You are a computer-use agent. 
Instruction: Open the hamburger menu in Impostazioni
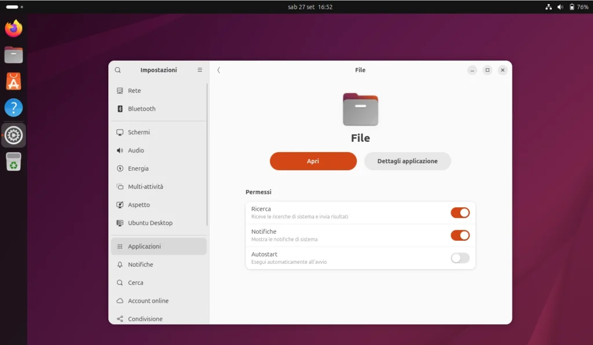pyautogui.click(x=200, y=69)
